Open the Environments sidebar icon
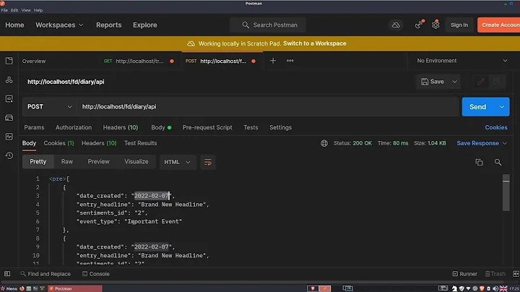The image size is (520, 292). (x=9, y=99)
